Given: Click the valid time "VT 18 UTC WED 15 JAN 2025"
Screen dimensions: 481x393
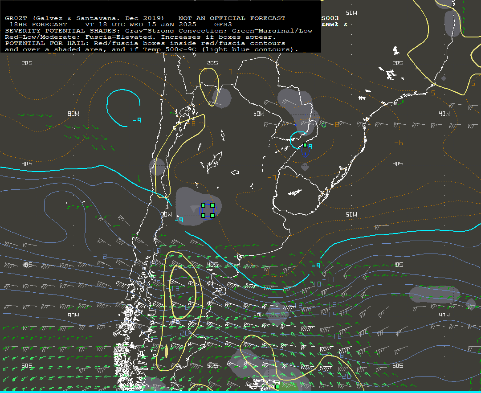Looking at the screenshot, I should pos(140,25).
